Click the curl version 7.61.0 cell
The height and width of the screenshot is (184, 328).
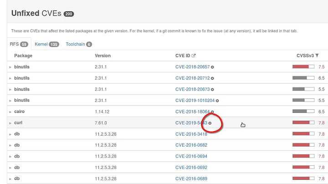(101, 123)
